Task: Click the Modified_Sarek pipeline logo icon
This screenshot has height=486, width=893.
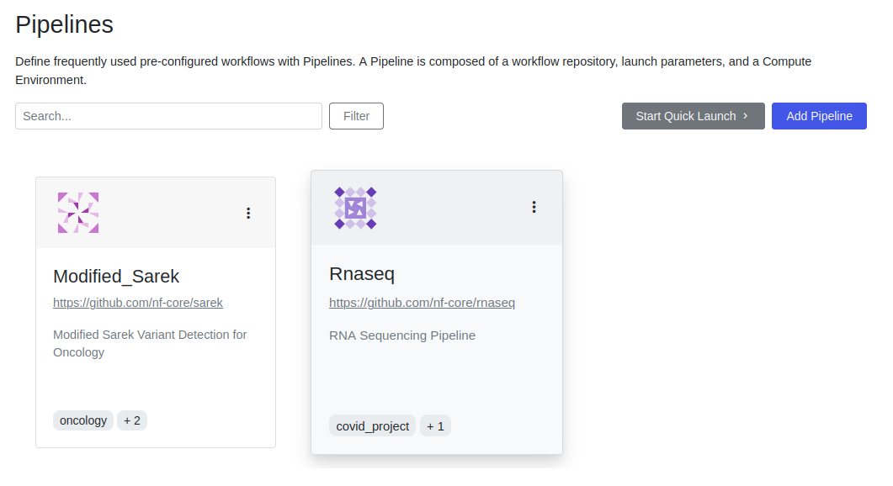Action: pyautogui.click(x=78, y=213)
